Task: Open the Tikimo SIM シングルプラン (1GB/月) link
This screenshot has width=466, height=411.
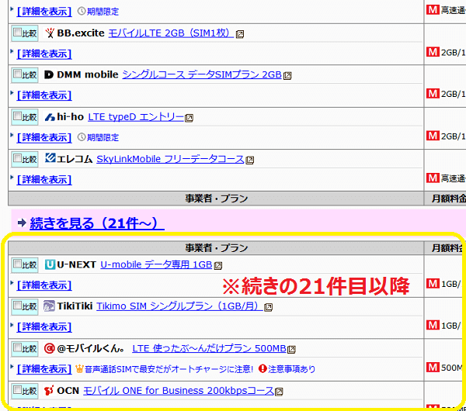Action: [x=179, y=306]
